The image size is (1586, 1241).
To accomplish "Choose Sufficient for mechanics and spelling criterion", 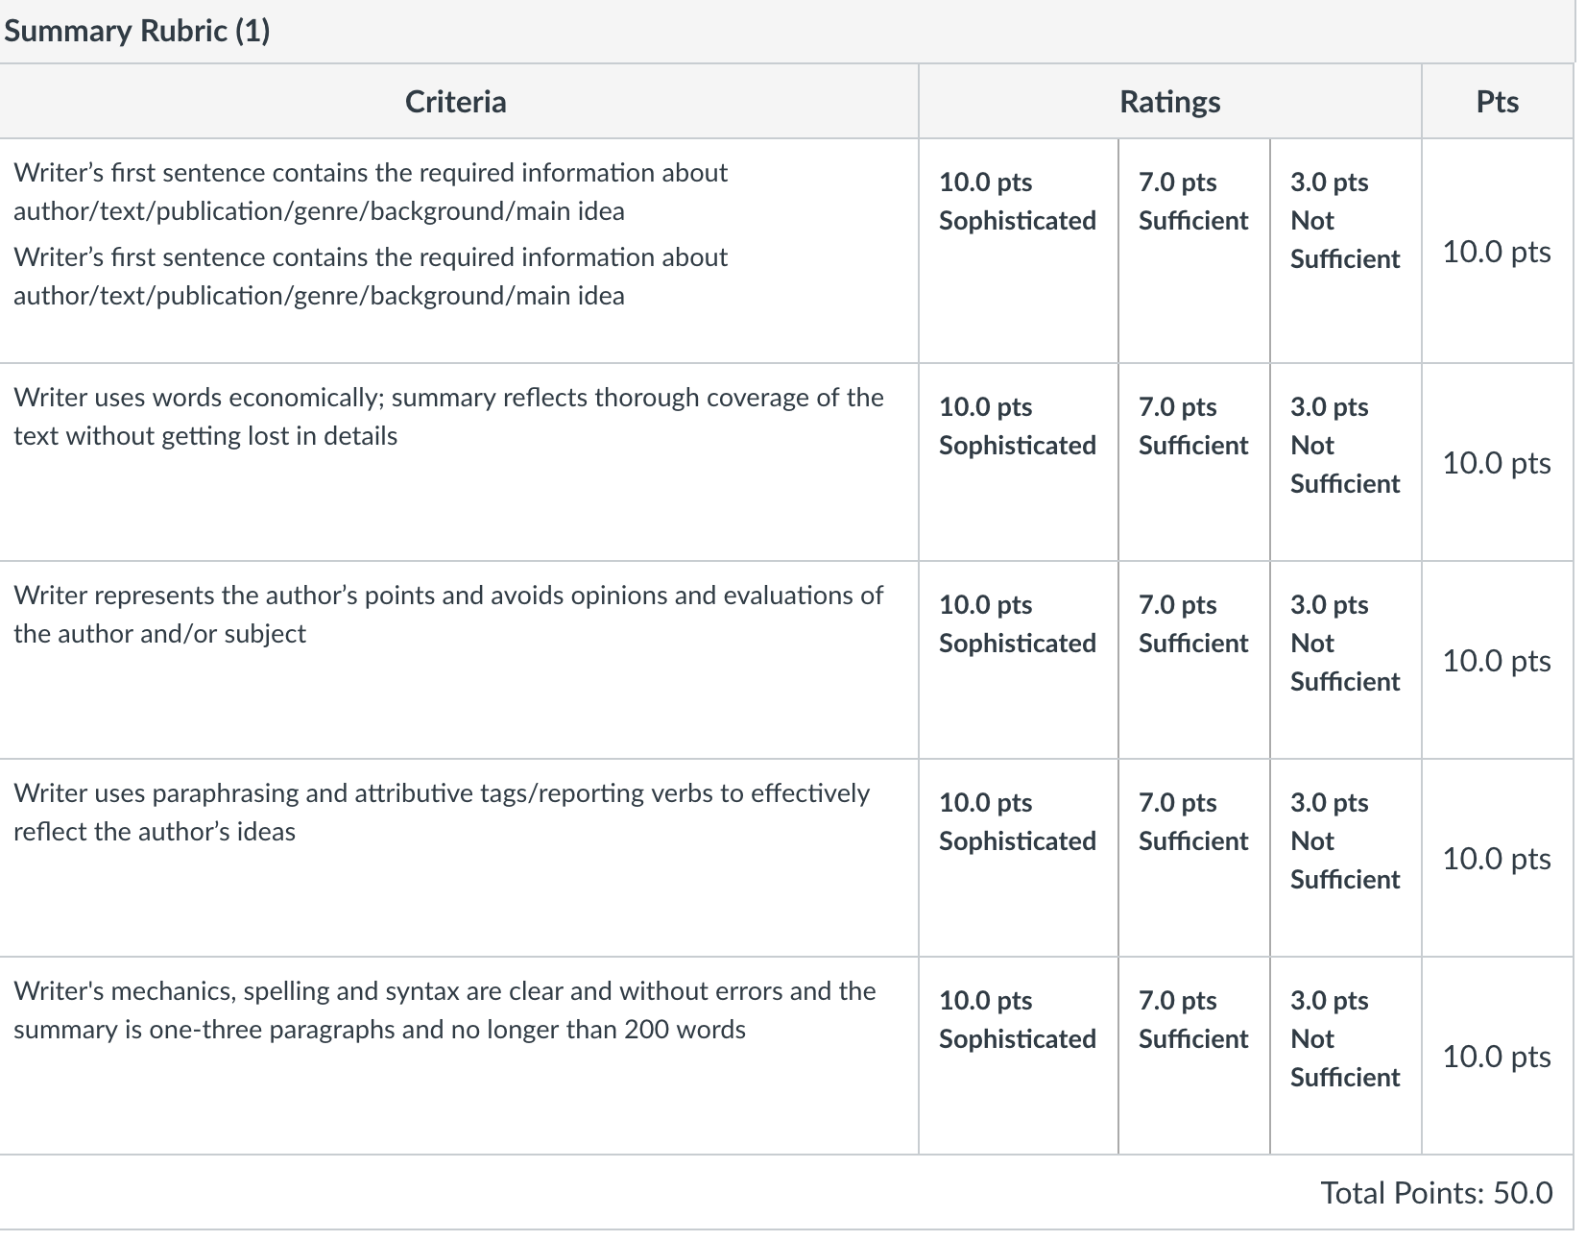I will pyautogui.click(x=1193, y=1056).
